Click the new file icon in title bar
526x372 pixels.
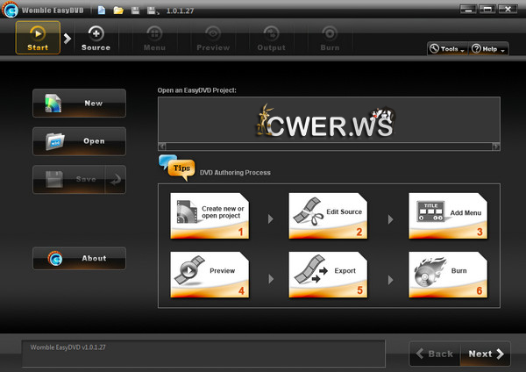[x=102, y=10]
